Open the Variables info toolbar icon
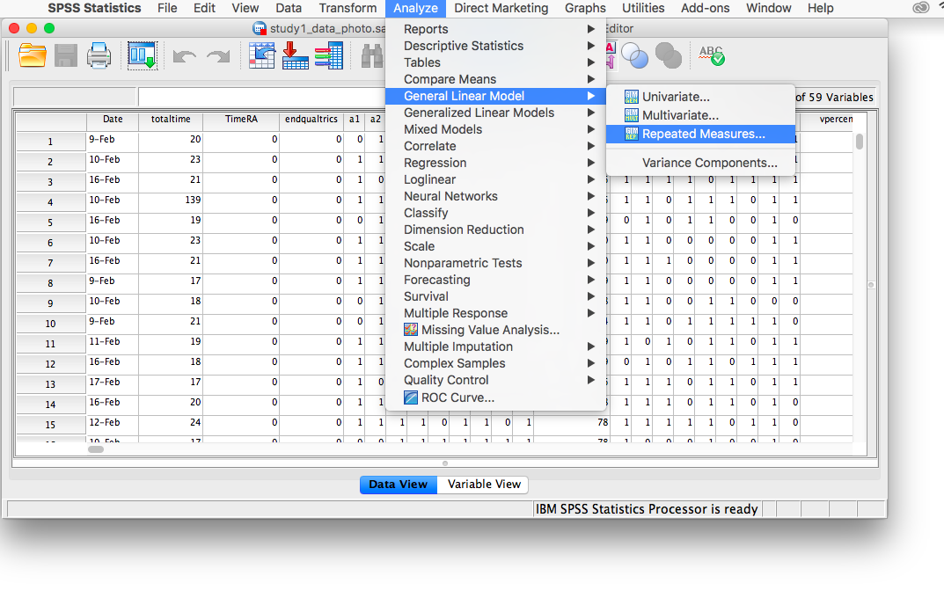The height and width of the screenshot is (598, 944). (x=329, y=56)
